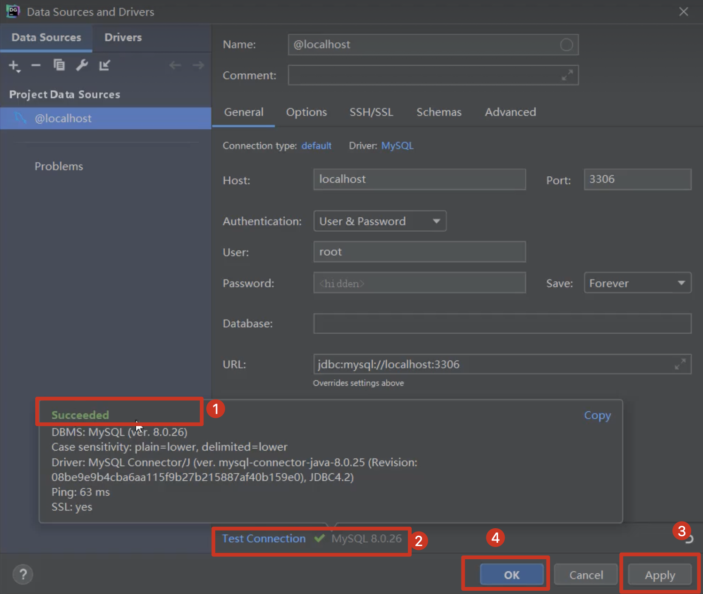Select the @localhost data source
The height and width of the screenshot is (594, 703).
tap(106, 118)
